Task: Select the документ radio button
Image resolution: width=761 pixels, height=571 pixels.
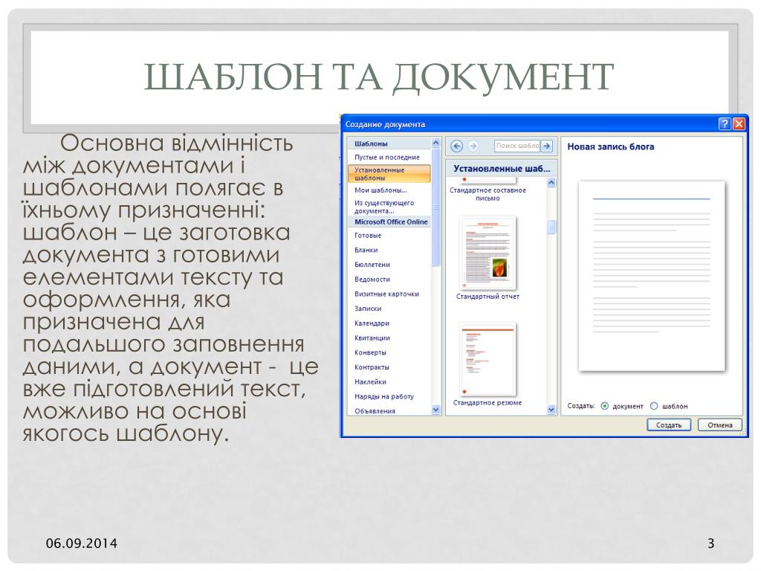Action: pyautogui.click(x=604, y=406)
